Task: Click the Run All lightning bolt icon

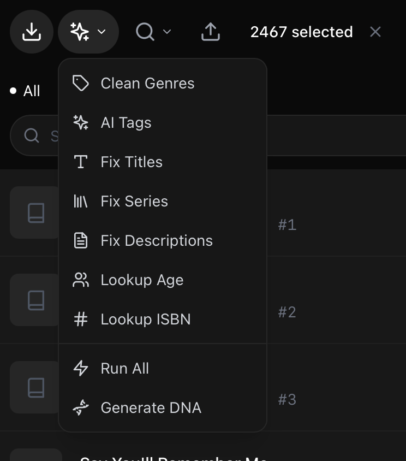Action: click(81, 368)
